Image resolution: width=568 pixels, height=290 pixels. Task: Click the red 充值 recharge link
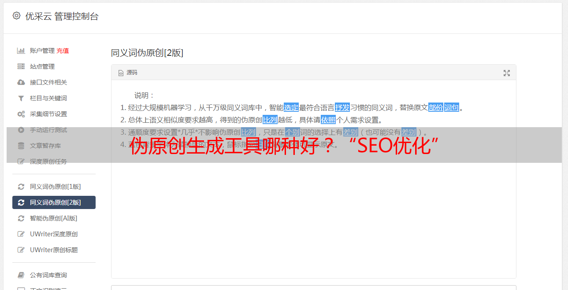coord(63,51)
